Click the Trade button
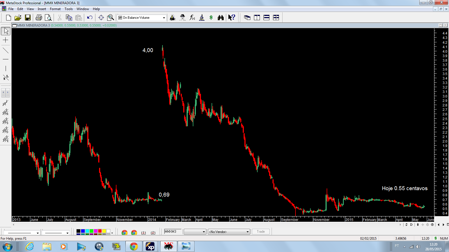Viewport: 449px width, 252px height. 261,232
